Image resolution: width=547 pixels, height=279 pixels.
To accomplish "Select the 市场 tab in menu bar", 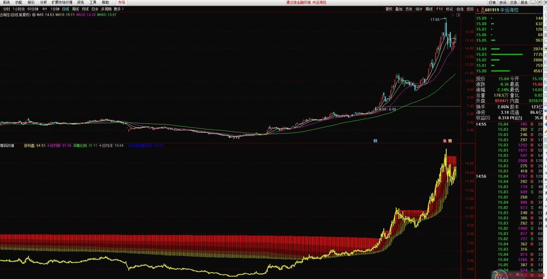I will click(122, 3).
